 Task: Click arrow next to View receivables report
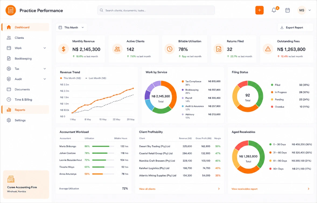(x=308, y=189)
